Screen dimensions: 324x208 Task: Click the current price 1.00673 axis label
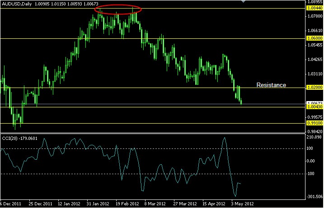pos(315,103)
